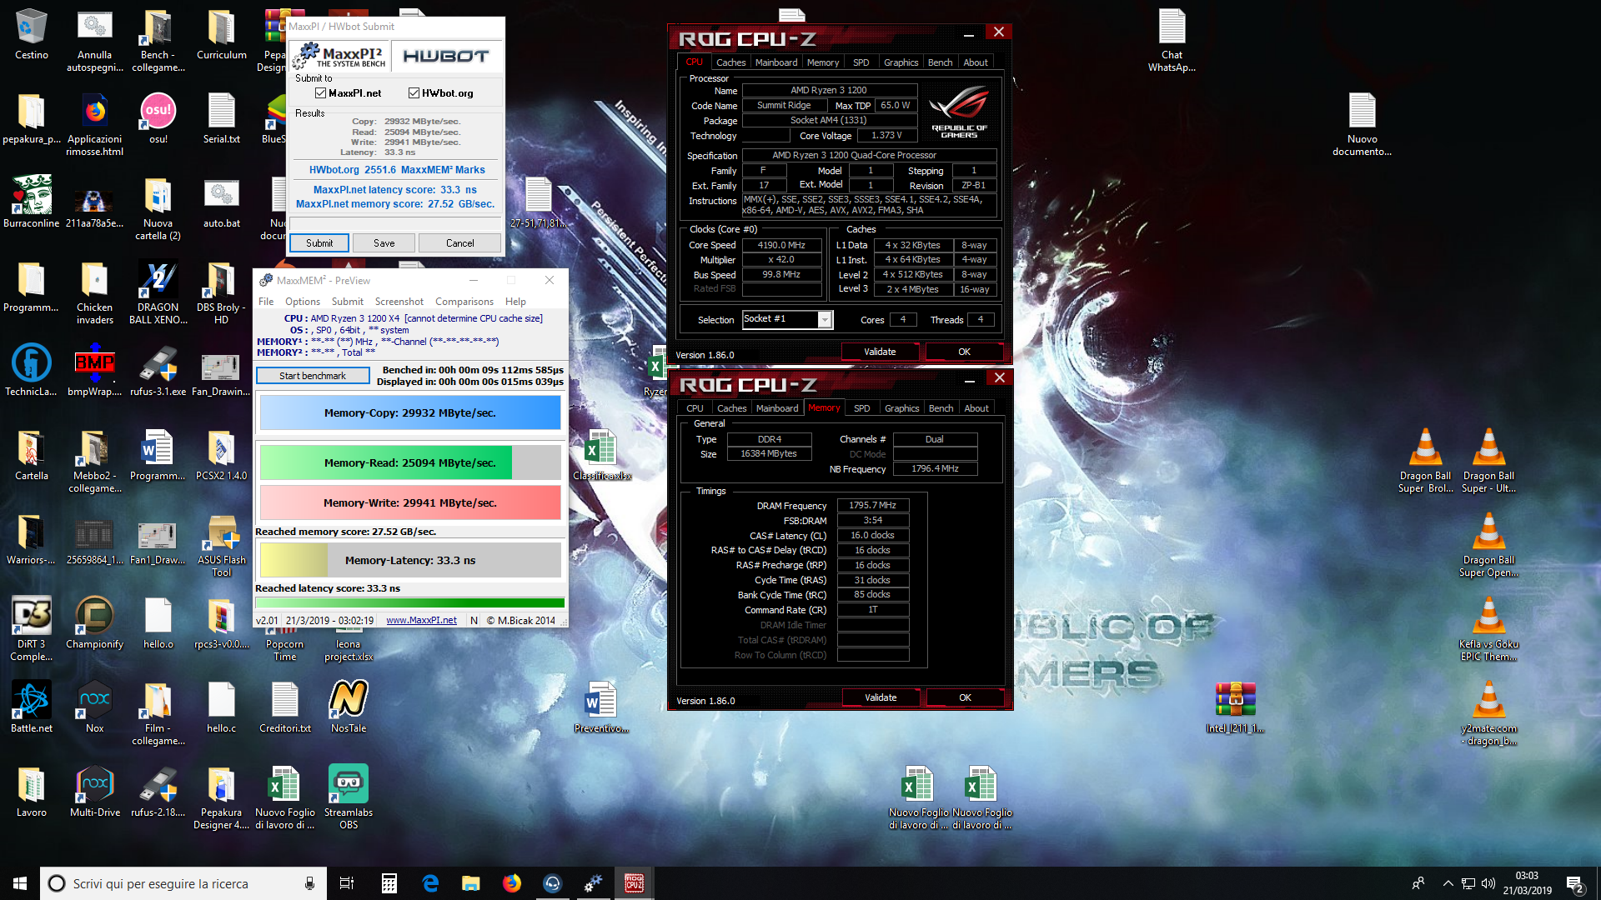Open the DRAGON BALL XENOVERSE 2 icon
Screen dimensions: 1601x900
tap(158, 292)
